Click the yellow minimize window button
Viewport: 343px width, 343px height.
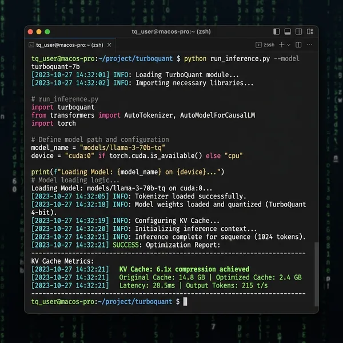click(x=39, y=32)
